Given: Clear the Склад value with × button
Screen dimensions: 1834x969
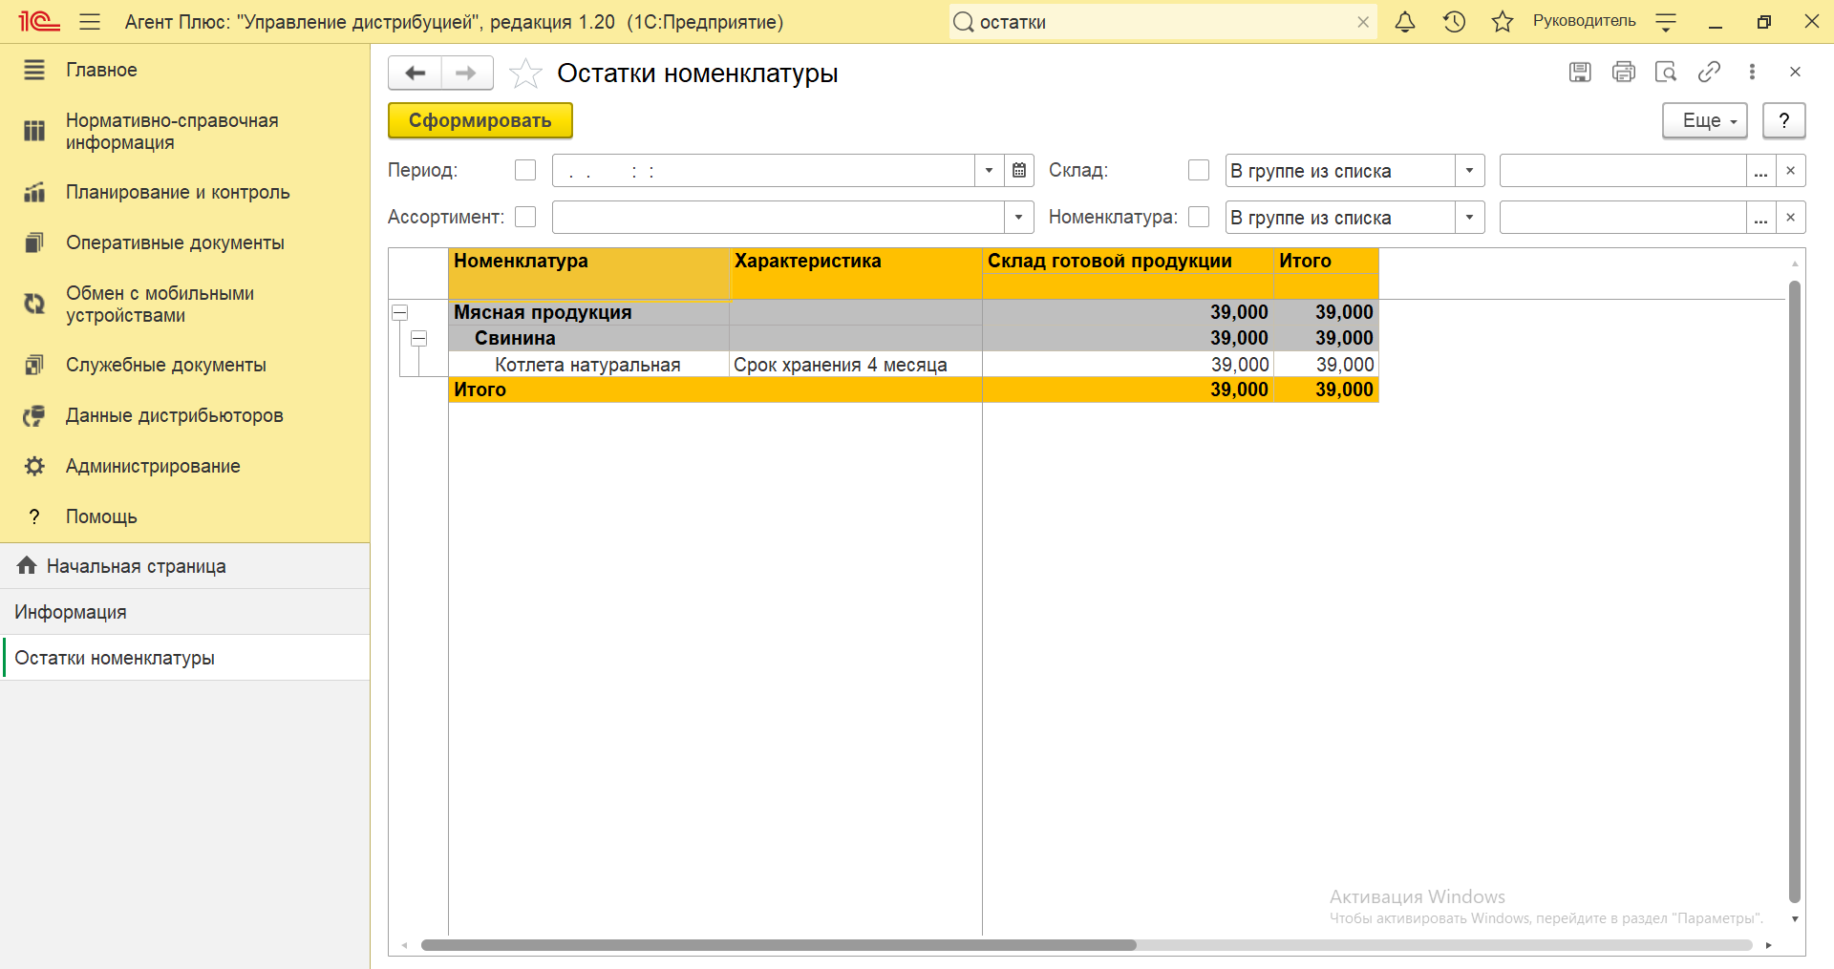Looking at the screenshot, I should tap(1791, 170).
